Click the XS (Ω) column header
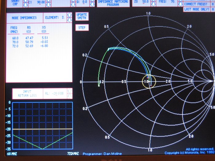Screen dimensions: 215x161 pyautogui.click(x=44, y=29)
